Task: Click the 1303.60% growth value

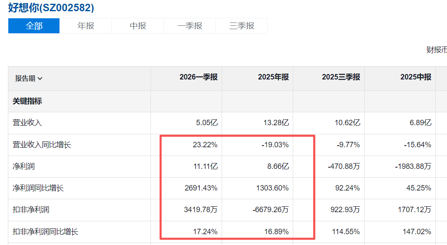Action: tap(272, 188)
